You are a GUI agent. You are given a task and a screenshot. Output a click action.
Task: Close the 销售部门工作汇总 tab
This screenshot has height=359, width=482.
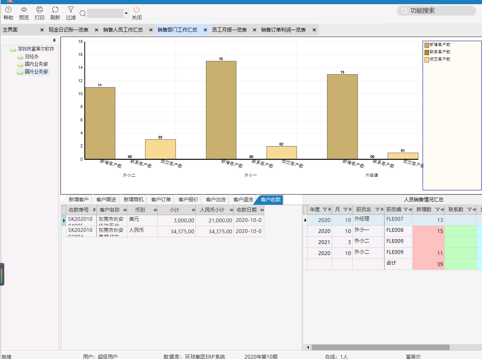point(205,30)
